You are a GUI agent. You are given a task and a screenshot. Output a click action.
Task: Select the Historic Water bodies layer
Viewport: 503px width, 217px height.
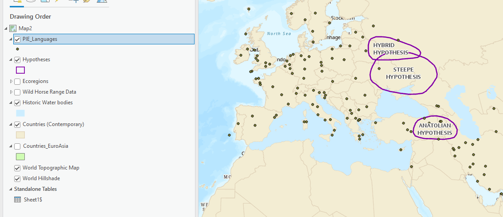tap(47, 103)
